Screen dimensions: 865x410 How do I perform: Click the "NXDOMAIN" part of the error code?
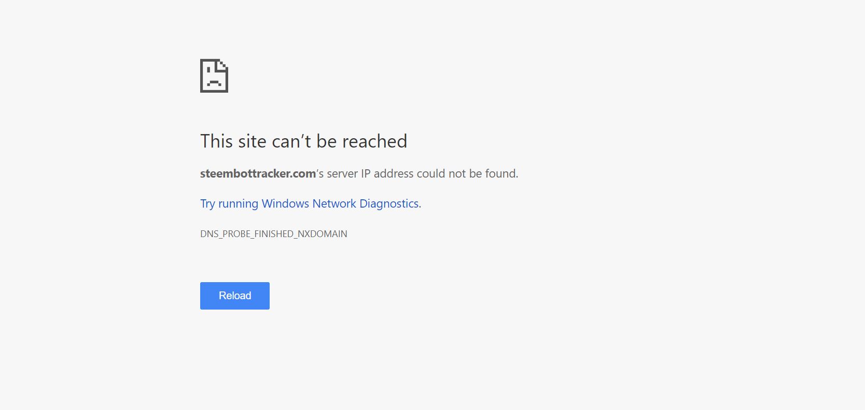(323, 234)
